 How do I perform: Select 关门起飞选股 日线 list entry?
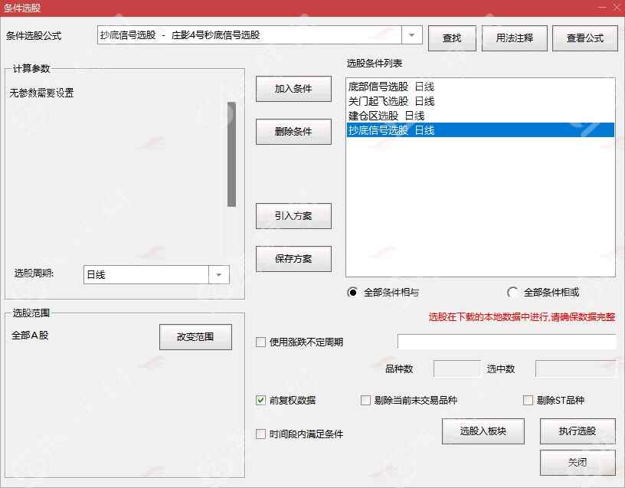391,101
